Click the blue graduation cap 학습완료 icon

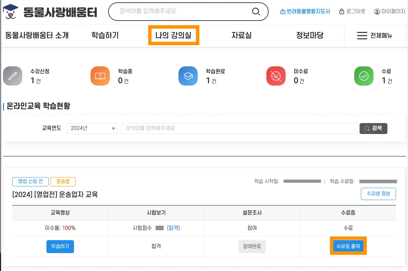(188, 76)
